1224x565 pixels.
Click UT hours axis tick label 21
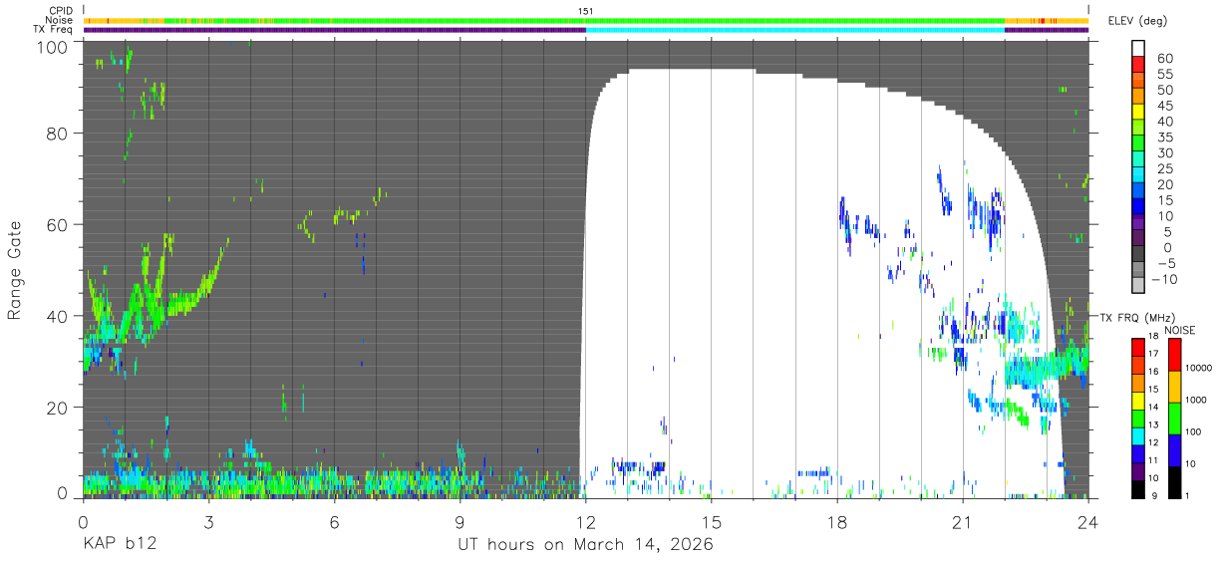pos(963,521)
